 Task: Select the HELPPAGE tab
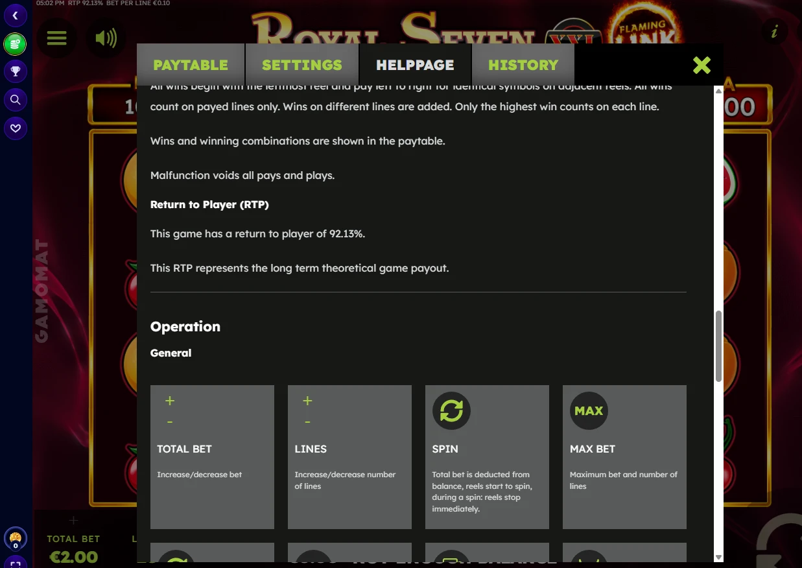click(x=415, y=65)
